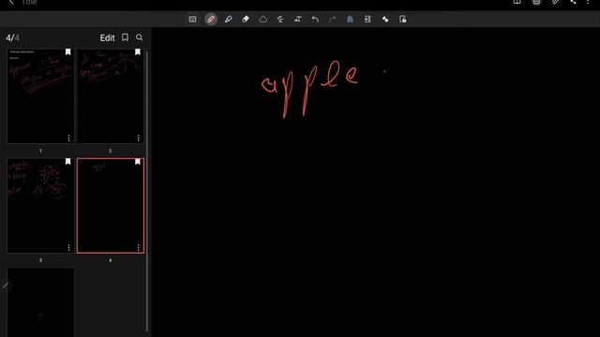Toggle the bookmark on page 3 thumbnail
600x337 pixels.
click(x=67, y=162)
